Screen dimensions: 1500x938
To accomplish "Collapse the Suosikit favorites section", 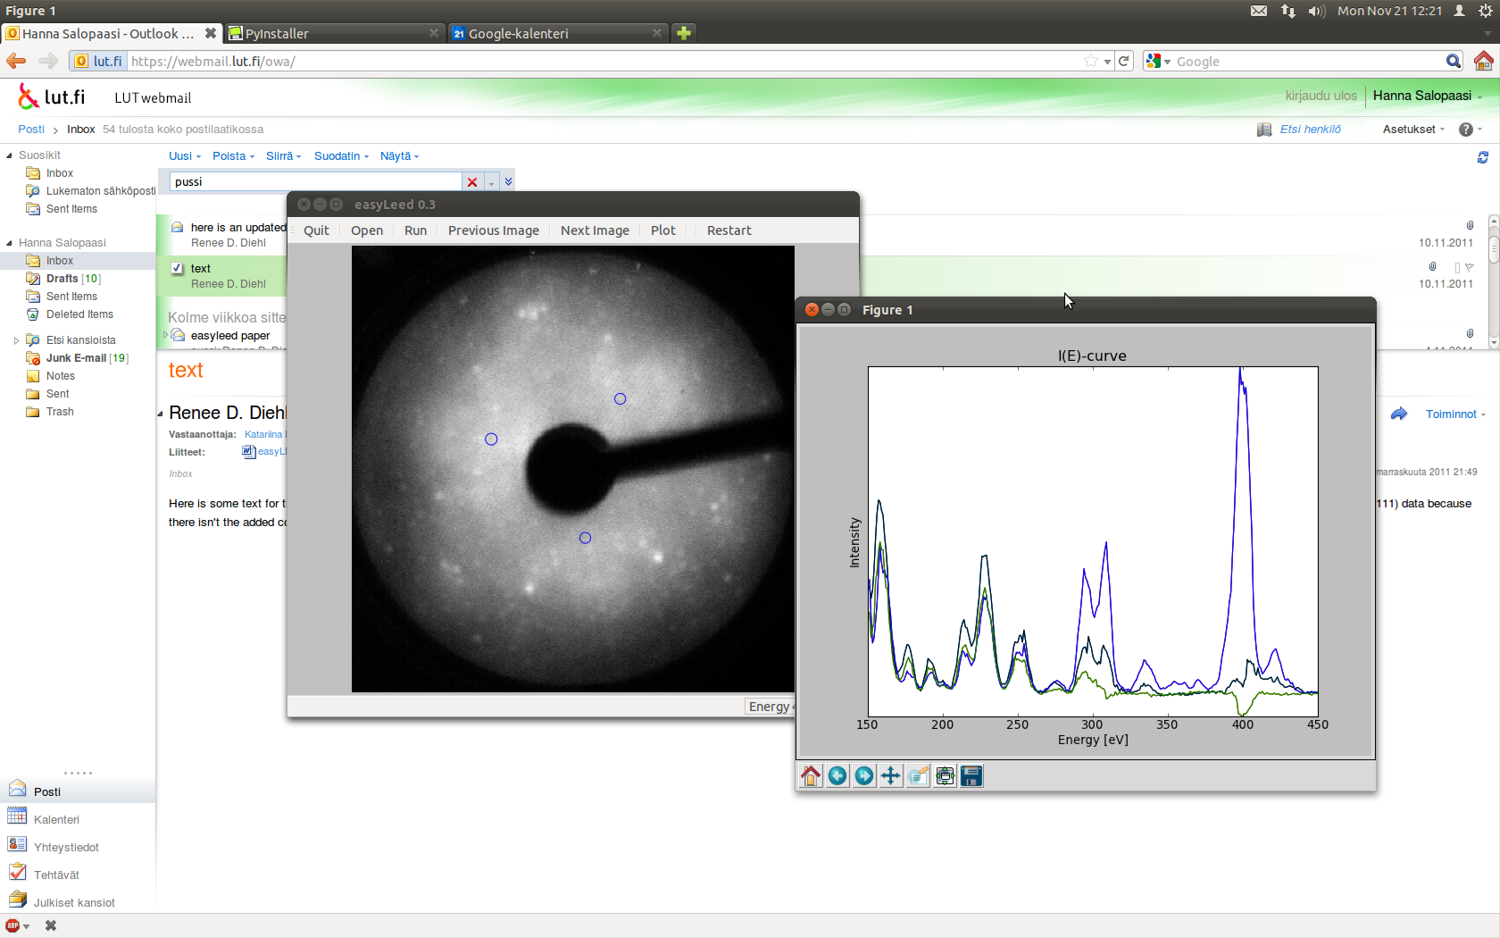I will [10, 155].
